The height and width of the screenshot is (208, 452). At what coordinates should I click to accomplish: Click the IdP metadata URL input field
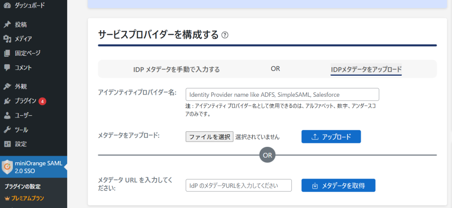[x=239, y=186]
